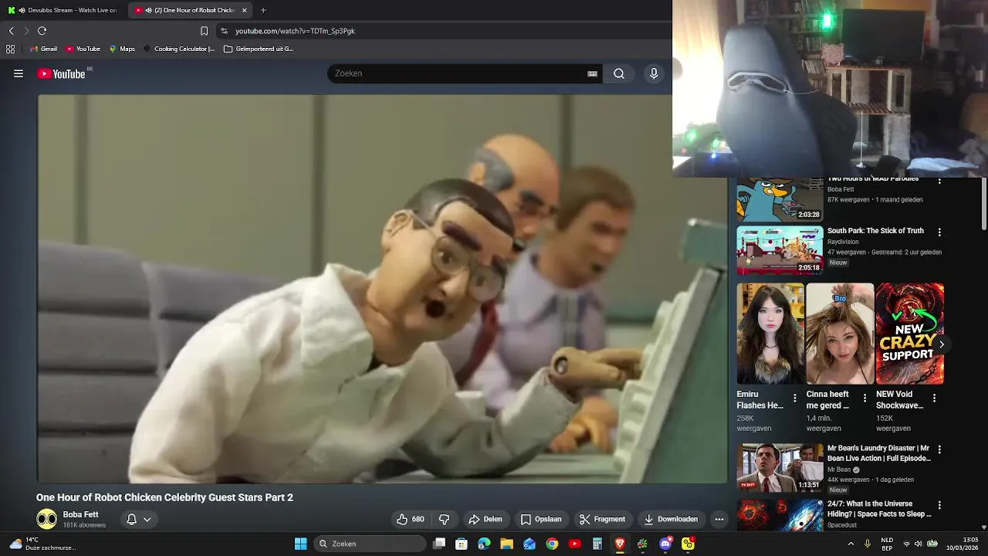Reload the page

[42, 31]
